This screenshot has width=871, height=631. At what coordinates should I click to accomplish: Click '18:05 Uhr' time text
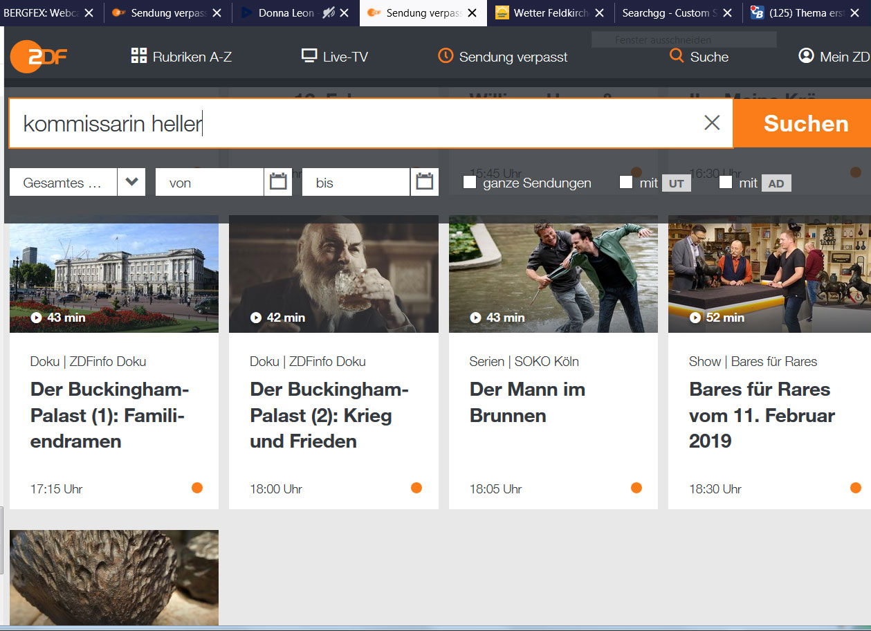pyautogui.click(x=495, y=488)
